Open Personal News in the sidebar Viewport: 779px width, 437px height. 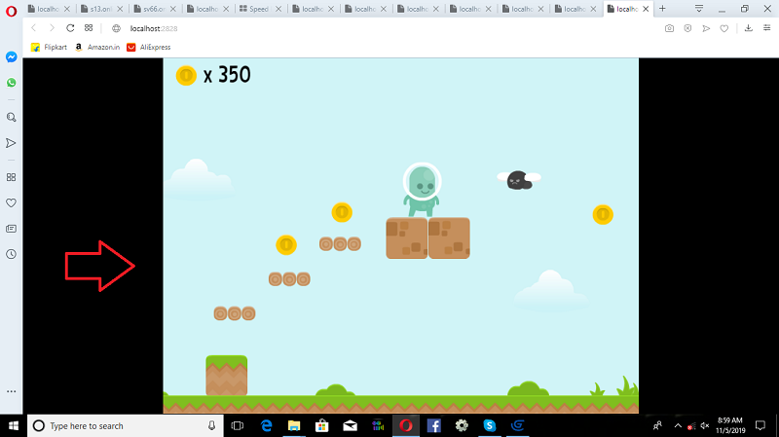point(11,229)
